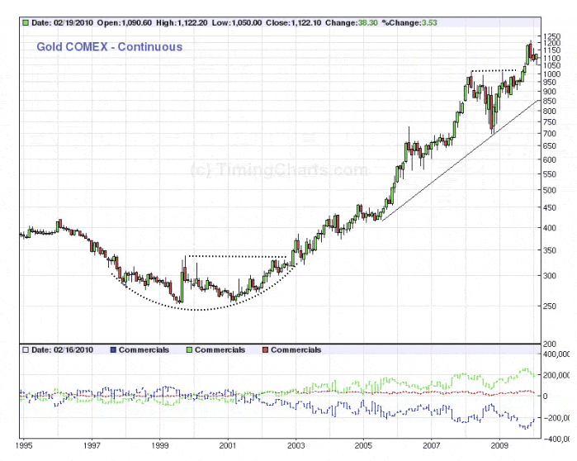Screen dimensions: 577x461
Task: Click the white square icon beside the 02/16/2010 date
Action: pos(26,350)
